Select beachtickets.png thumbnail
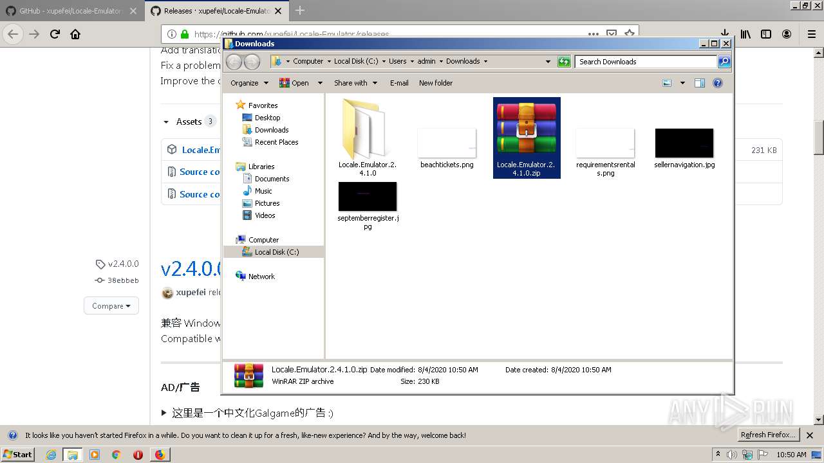The image size is (824, 463). pyautogui.click(x=447, y=143)
